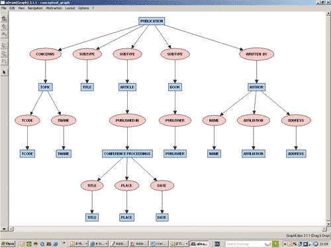
Task: Click the green search go button
Action: [275, 244]
